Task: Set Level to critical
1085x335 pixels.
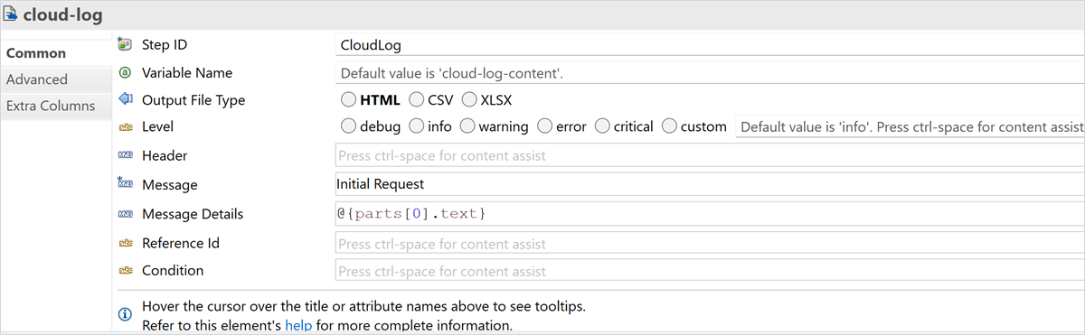Action: pos(602,126)
